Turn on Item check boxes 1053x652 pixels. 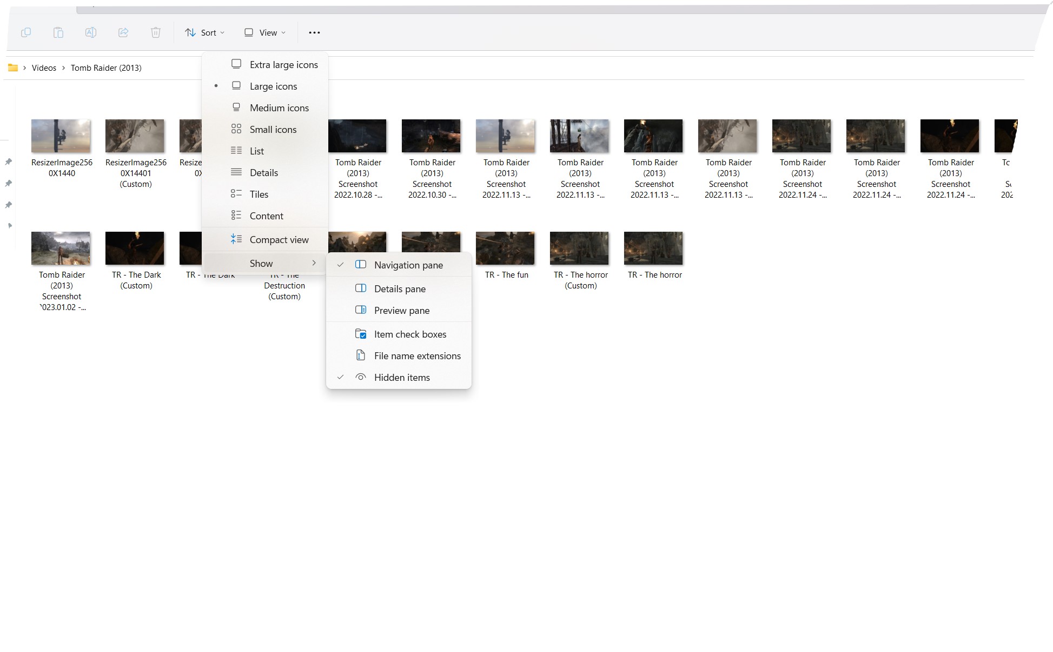399,334
